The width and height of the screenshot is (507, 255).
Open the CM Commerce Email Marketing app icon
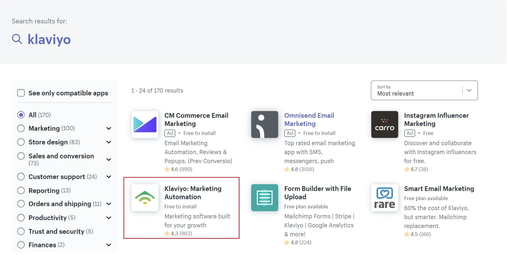click(145, 124)
